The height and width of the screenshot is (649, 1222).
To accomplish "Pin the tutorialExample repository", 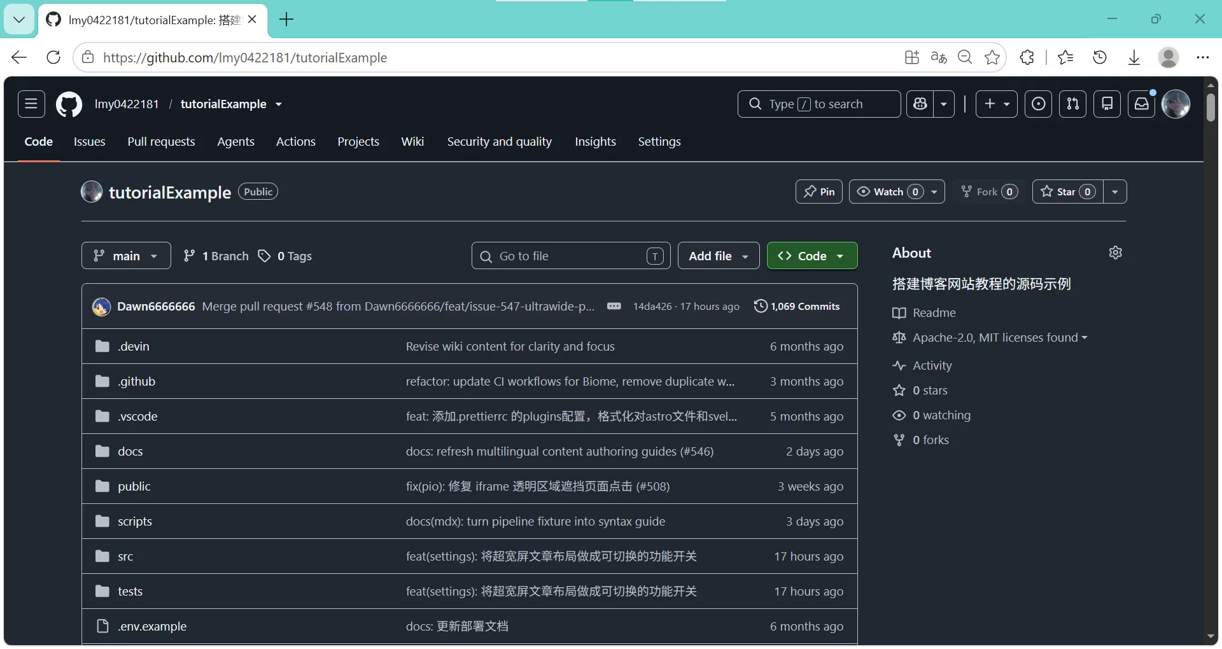I will [x=819, y=192].
